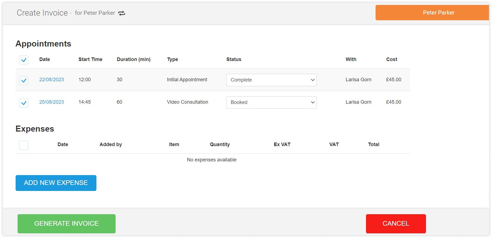Click the Total header in Expenses
492x238 pixels.
point(373,144)
